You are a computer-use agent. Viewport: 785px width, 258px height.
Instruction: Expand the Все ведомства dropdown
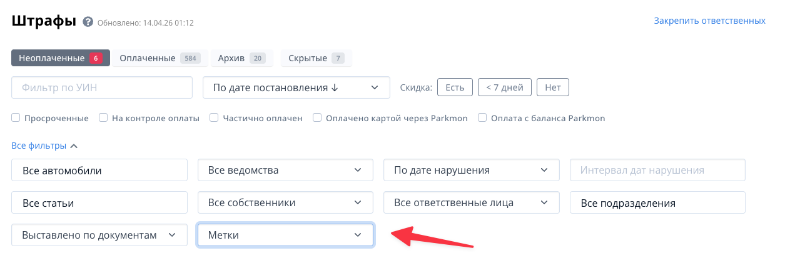(x=285, y=170)
